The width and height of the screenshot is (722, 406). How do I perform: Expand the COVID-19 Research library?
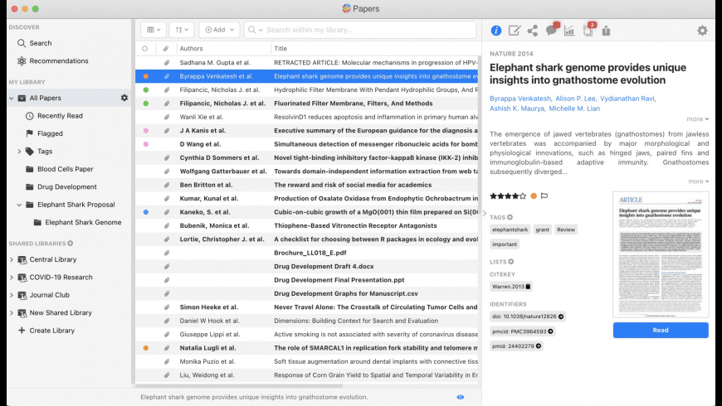pos(12,278)
